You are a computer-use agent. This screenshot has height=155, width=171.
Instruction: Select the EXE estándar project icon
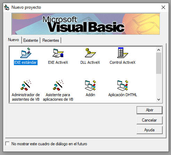26,53
